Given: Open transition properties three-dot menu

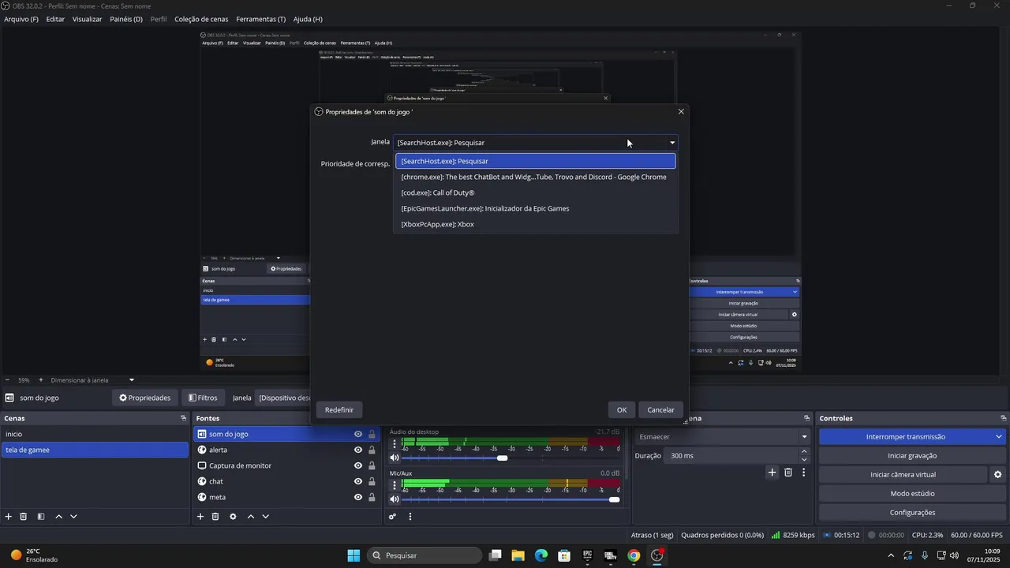Looking at the screenshot, I should (x=804, y=473).
